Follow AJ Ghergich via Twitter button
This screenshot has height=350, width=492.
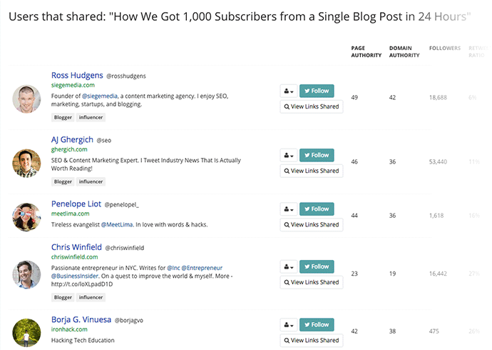click(317, 155)
